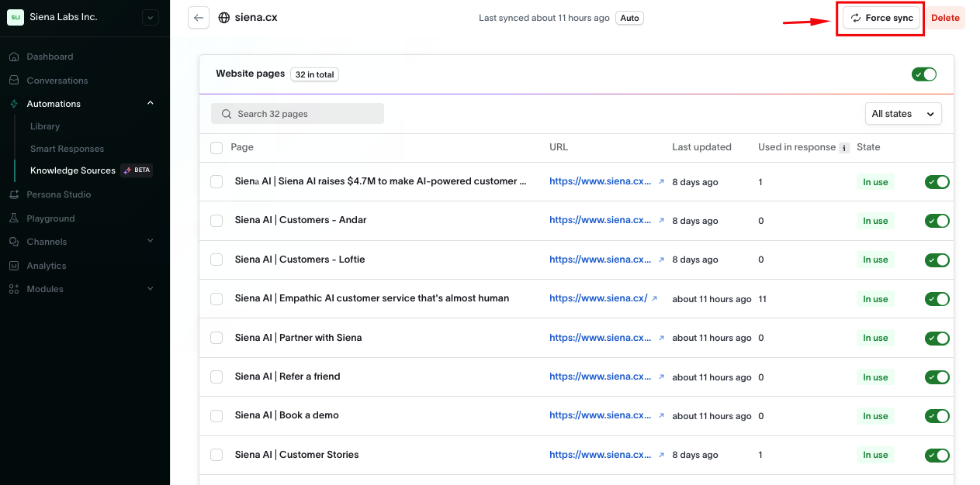The image size is (980, 485).
Task: Open the Siena Labs workspace switcher dropdown
Action: (x=151, y=17)
